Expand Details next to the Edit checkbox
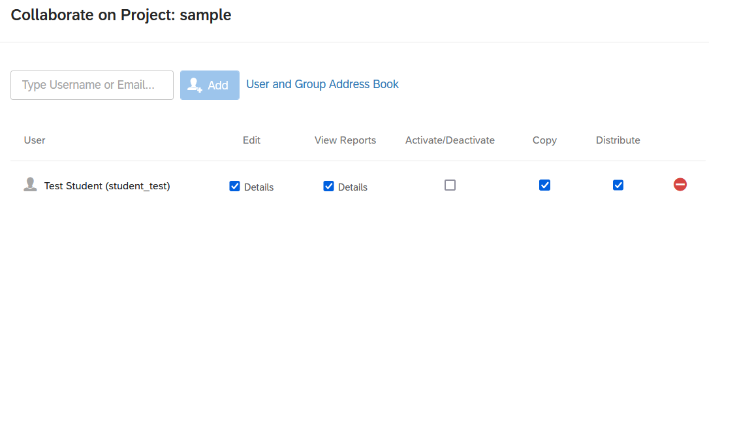Image resolution: width=752 pixels, height=423 pixels. [258, 187]
